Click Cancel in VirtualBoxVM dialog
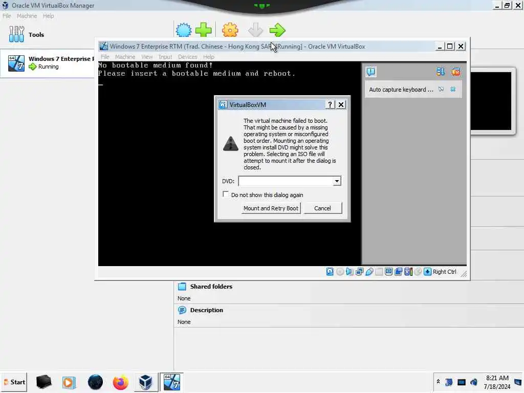 coord(322,208)
